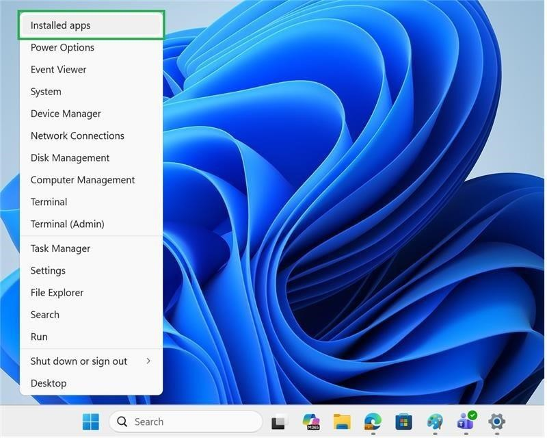
Task: Choose Terminal (Admin) option
Action: 92,224
